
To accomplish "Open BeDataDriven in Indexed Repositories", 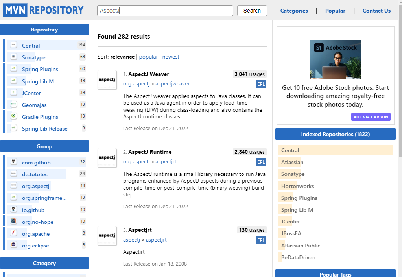I will [298, 257].
